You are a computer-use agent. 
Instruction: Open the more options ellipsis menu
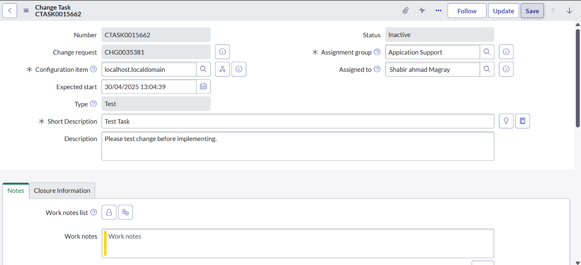(x=438, y=11)
